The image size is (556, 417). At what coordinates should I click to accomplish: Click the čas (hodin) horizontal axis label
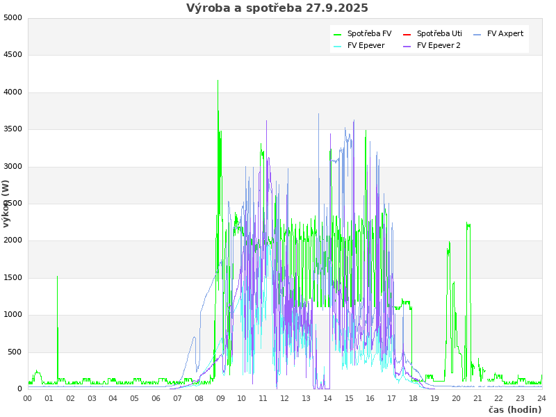pyautogui.click(x=514, y=410)
